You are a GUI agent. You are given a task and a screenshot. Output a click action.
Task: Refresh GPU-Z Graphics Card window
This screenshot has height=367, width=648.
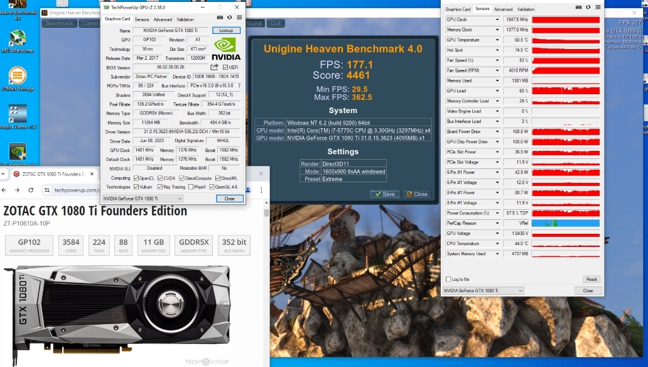point(230,18)
